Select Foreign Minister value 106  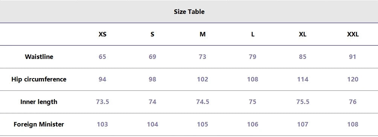(253, 124)
